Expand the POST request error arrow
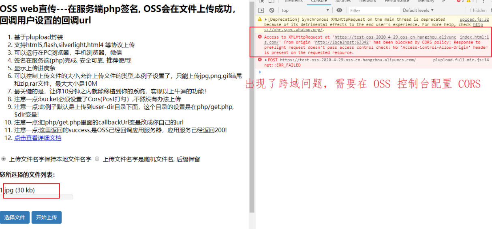The width and height of the screenshot is (492, 229). 266,60
